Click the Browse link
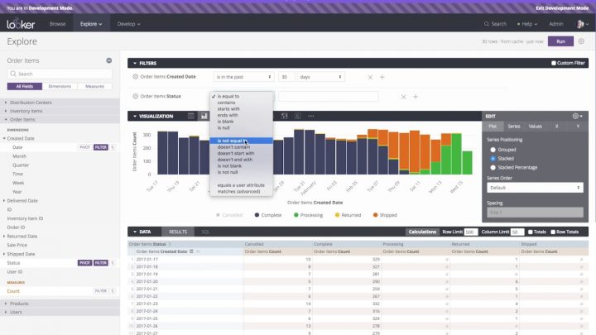 tap(57, 24)
